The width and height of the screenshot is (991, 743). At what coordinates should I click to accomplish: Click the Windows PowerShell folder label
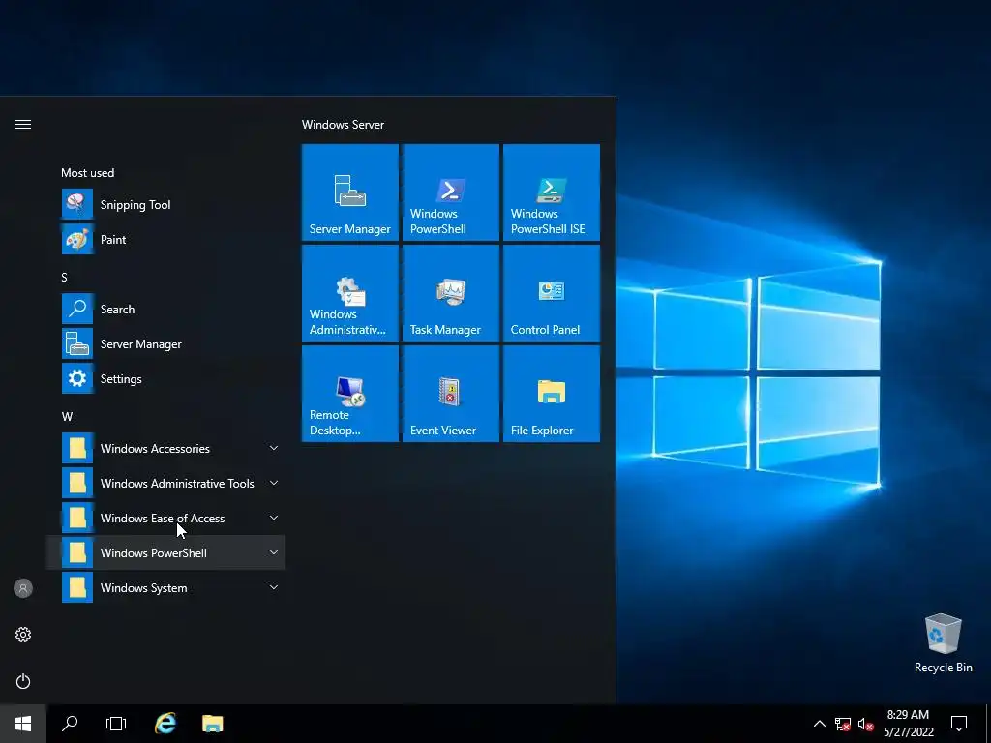click(154, 552)
